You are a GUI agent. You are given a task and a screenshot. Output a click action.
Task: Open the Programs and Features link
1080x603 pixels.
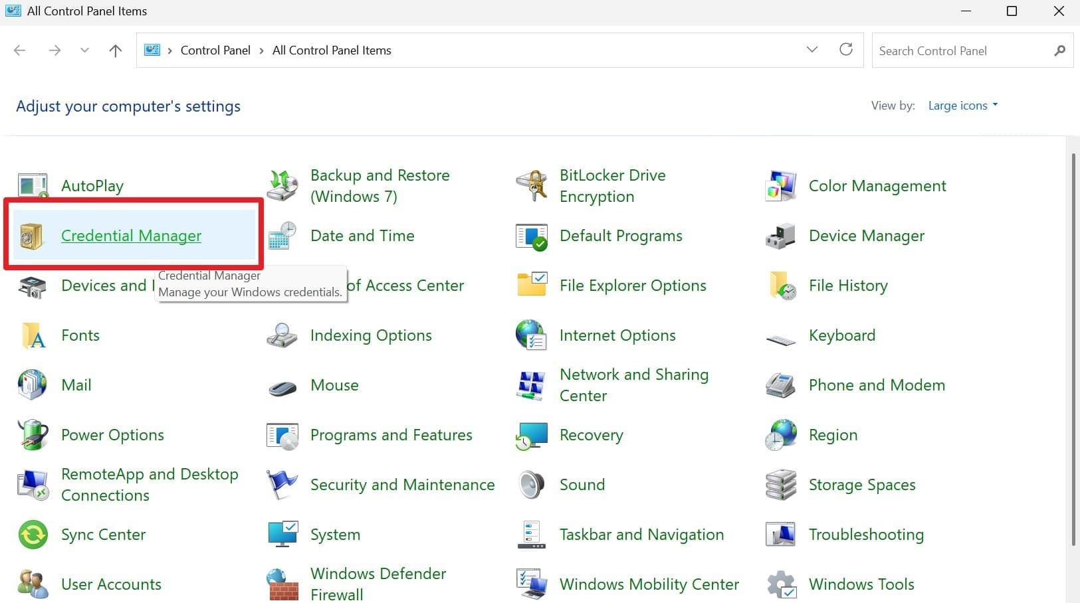point(391,435)
